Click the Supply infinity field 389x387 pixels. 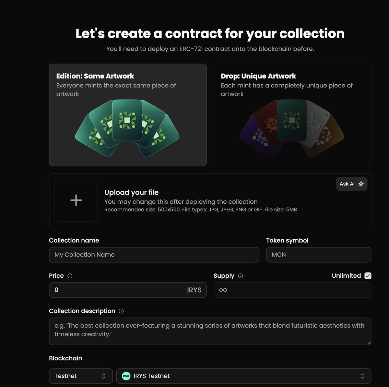point(292,290)
